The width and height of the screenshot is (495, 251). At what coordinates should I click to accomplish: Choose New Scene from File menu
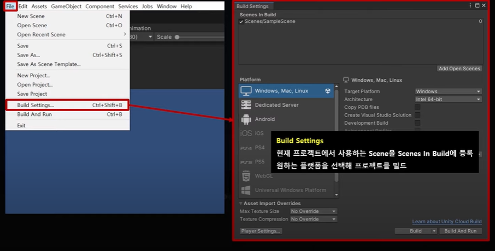(x=68, y=16)
